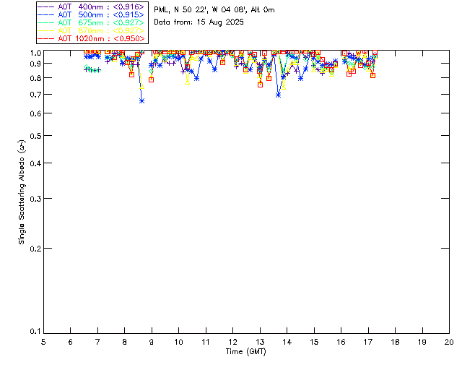Click the 0.5 tick label on y-axis

(34, 136)
